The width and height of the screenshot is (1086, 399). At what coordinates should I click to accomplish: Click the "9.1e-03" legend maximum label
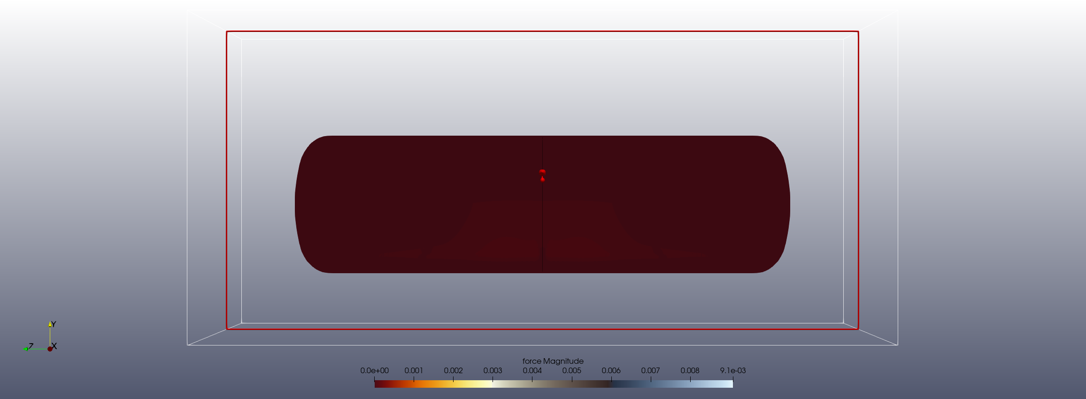click(733, 370)
